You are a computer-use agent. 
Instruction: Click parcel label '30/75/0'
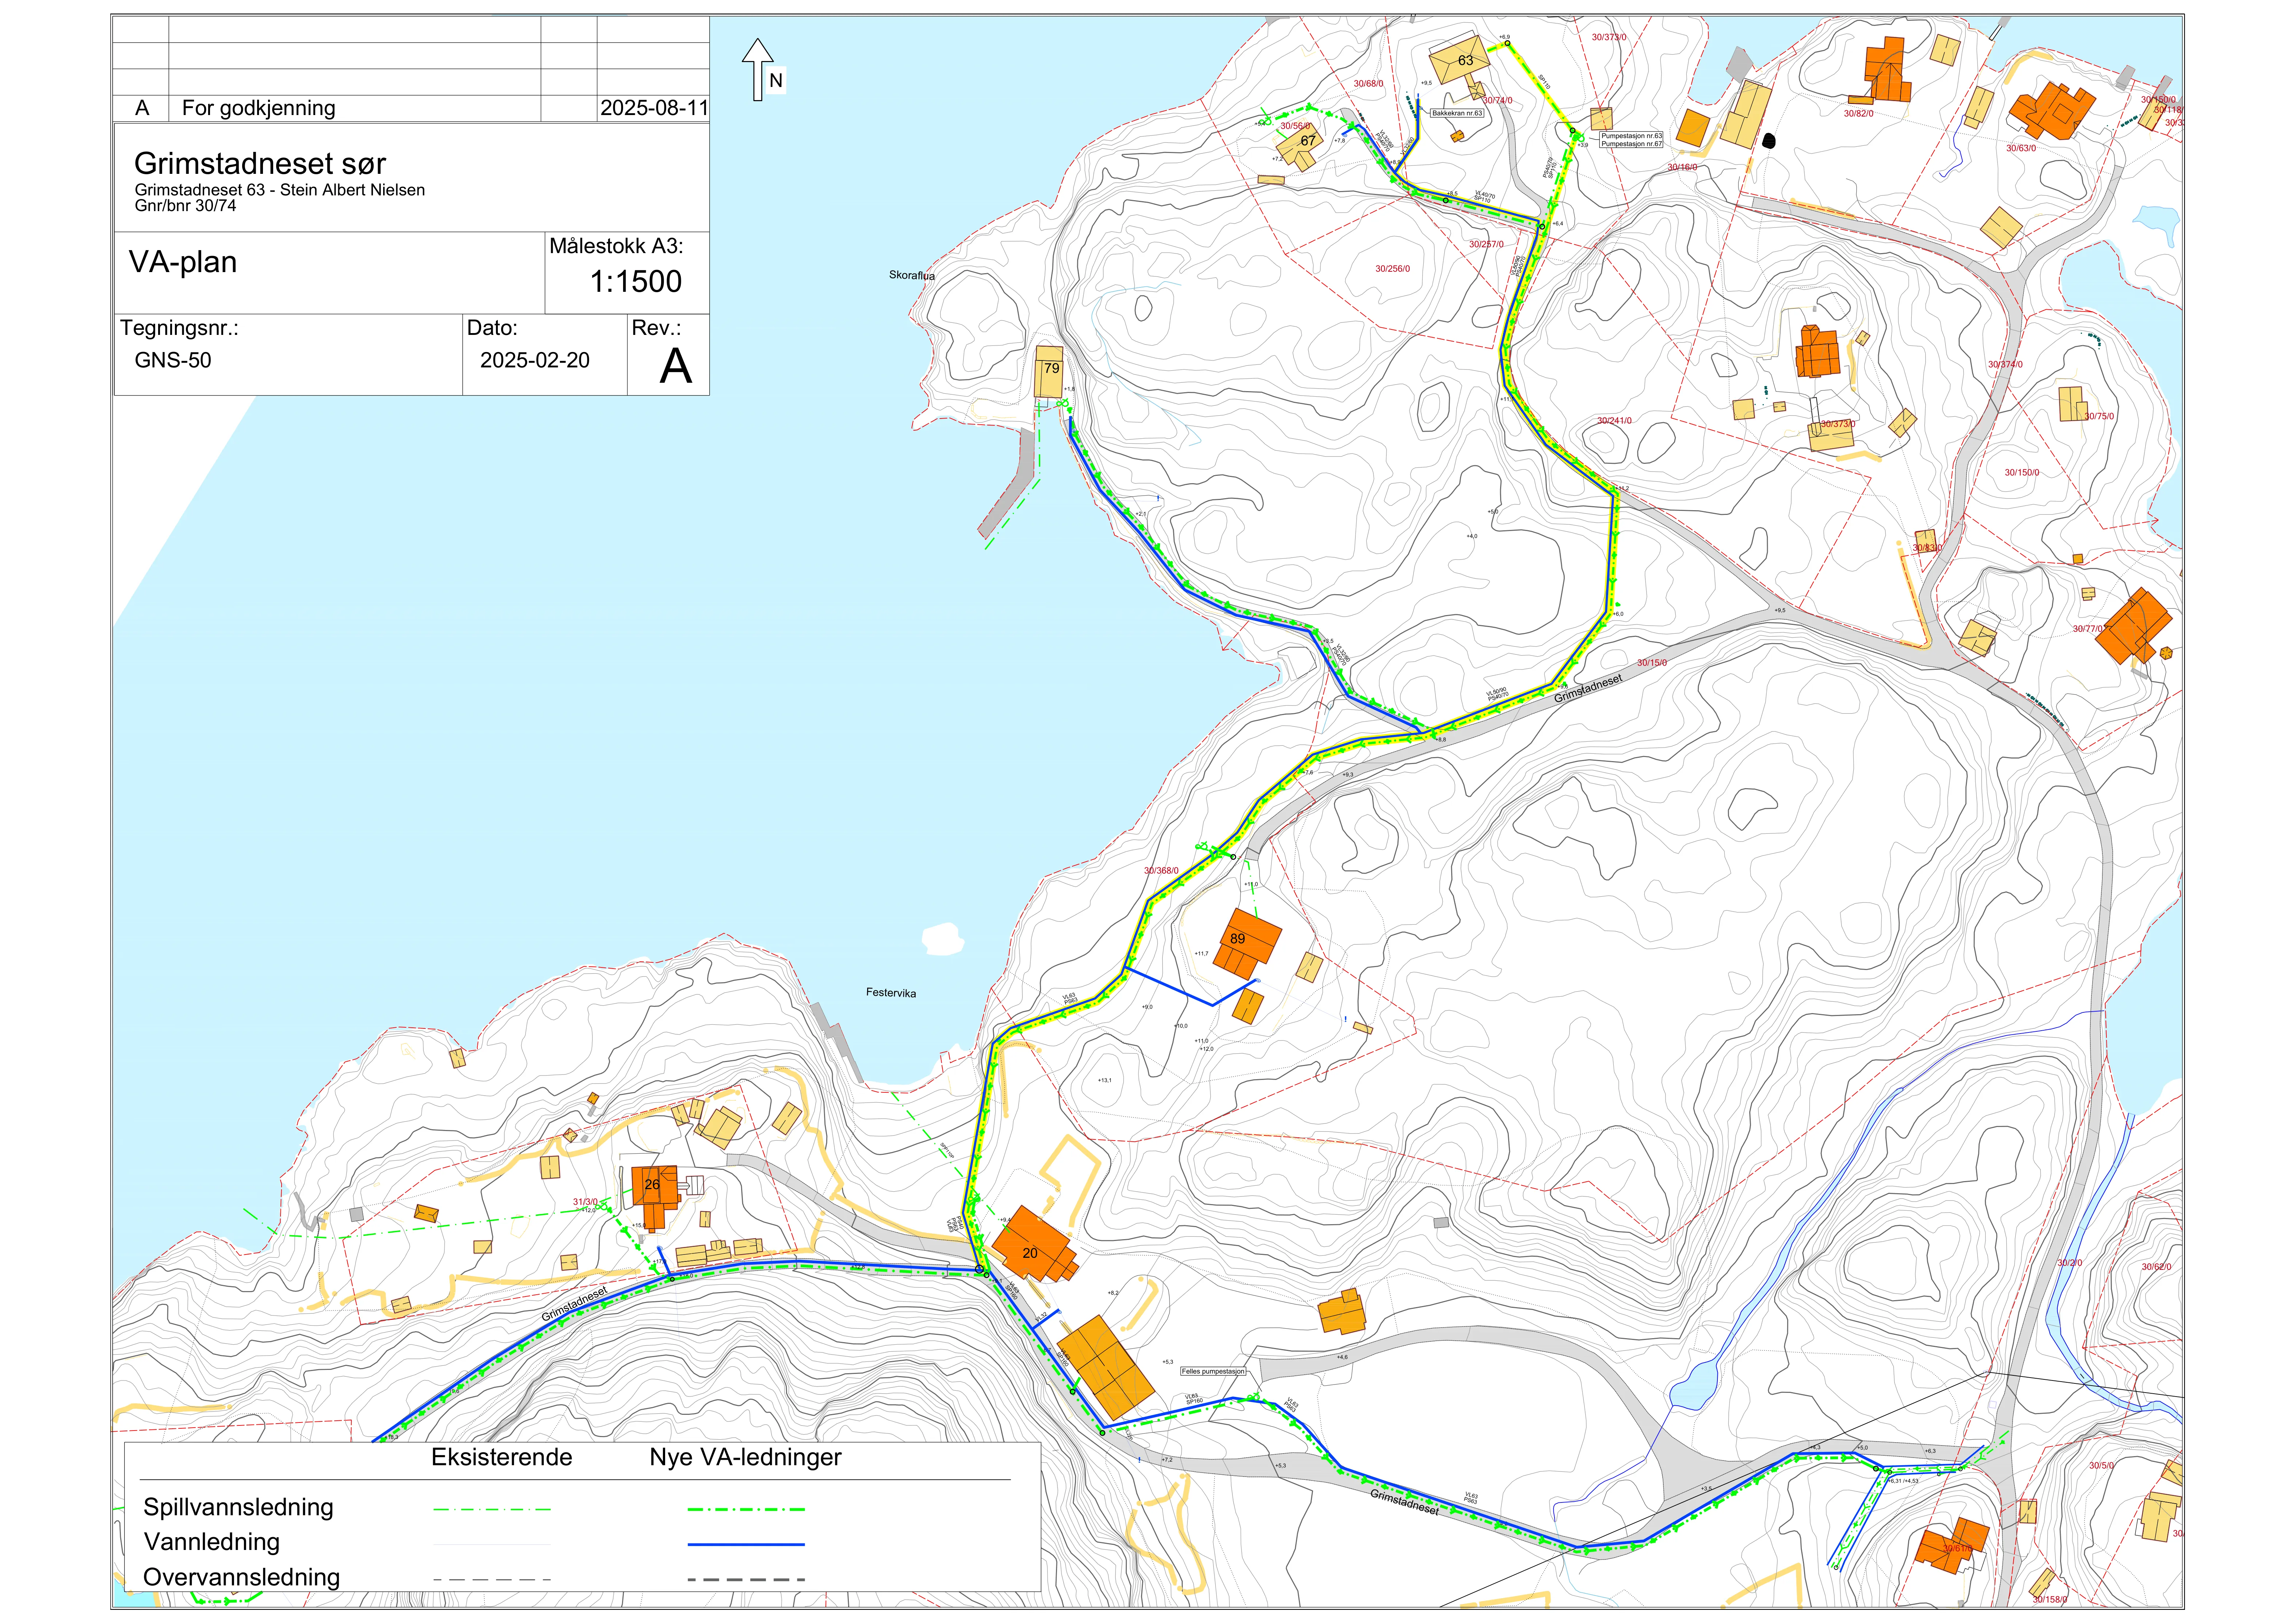2099,416
